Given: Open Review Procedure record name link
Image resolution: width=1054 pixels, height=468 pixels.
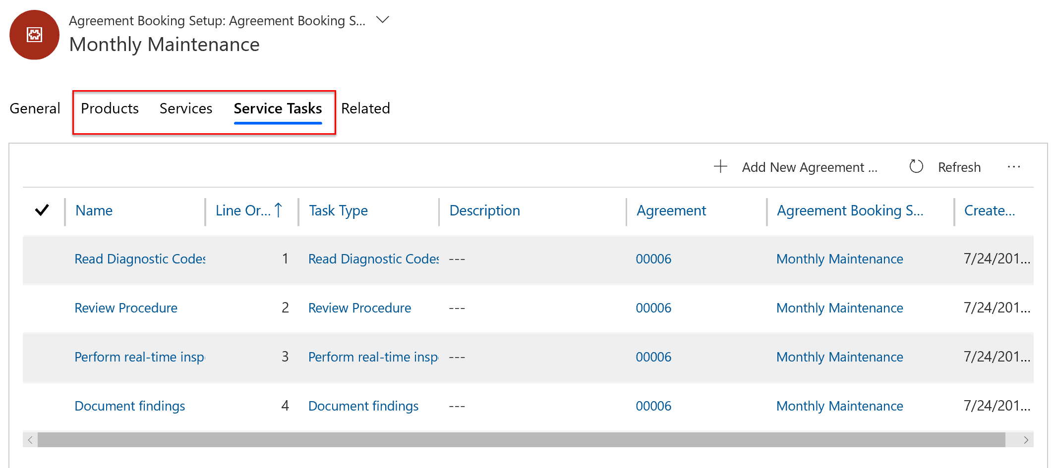Looking at the screenshot, I should pyautogui.click(x=126, y=308).
